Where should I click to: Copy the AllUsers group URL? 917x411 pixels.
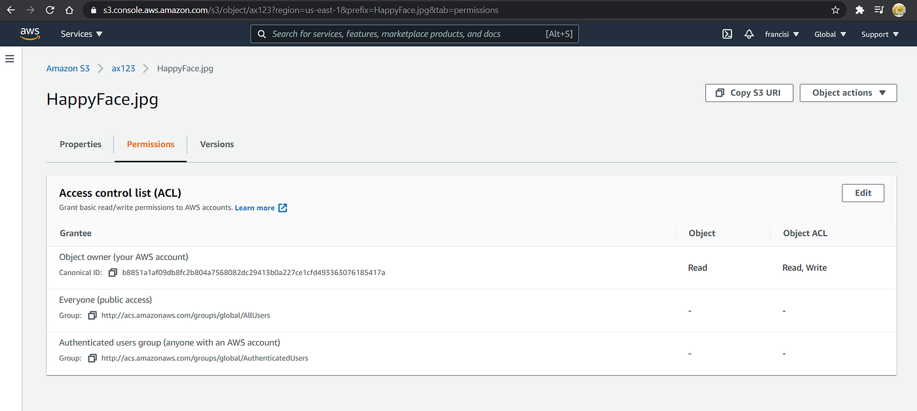92,315
